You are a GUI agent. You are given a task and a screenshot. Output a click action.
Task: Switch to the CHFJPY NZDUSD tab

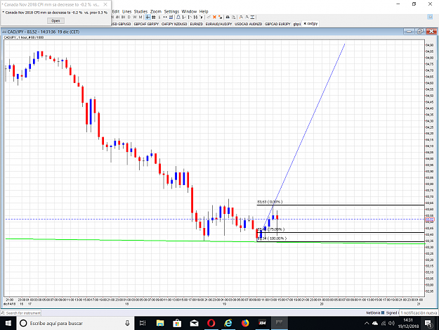(x=174, y=24)
